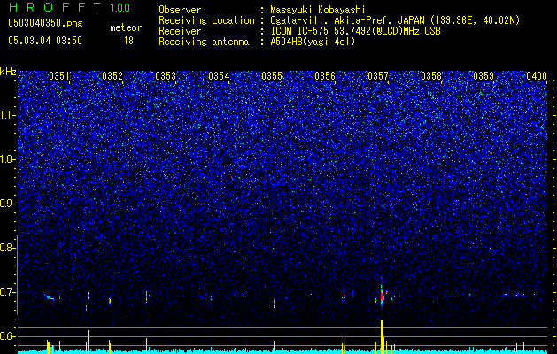Click the version number 1.00
Screen dimensions: 557x354
tap(120, 8)
